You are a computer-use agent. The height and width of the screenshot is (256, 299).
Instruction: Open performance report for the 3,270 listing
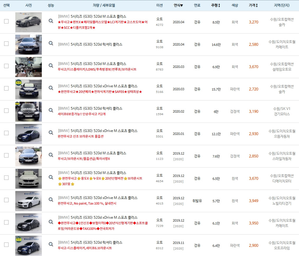(51, 21)
